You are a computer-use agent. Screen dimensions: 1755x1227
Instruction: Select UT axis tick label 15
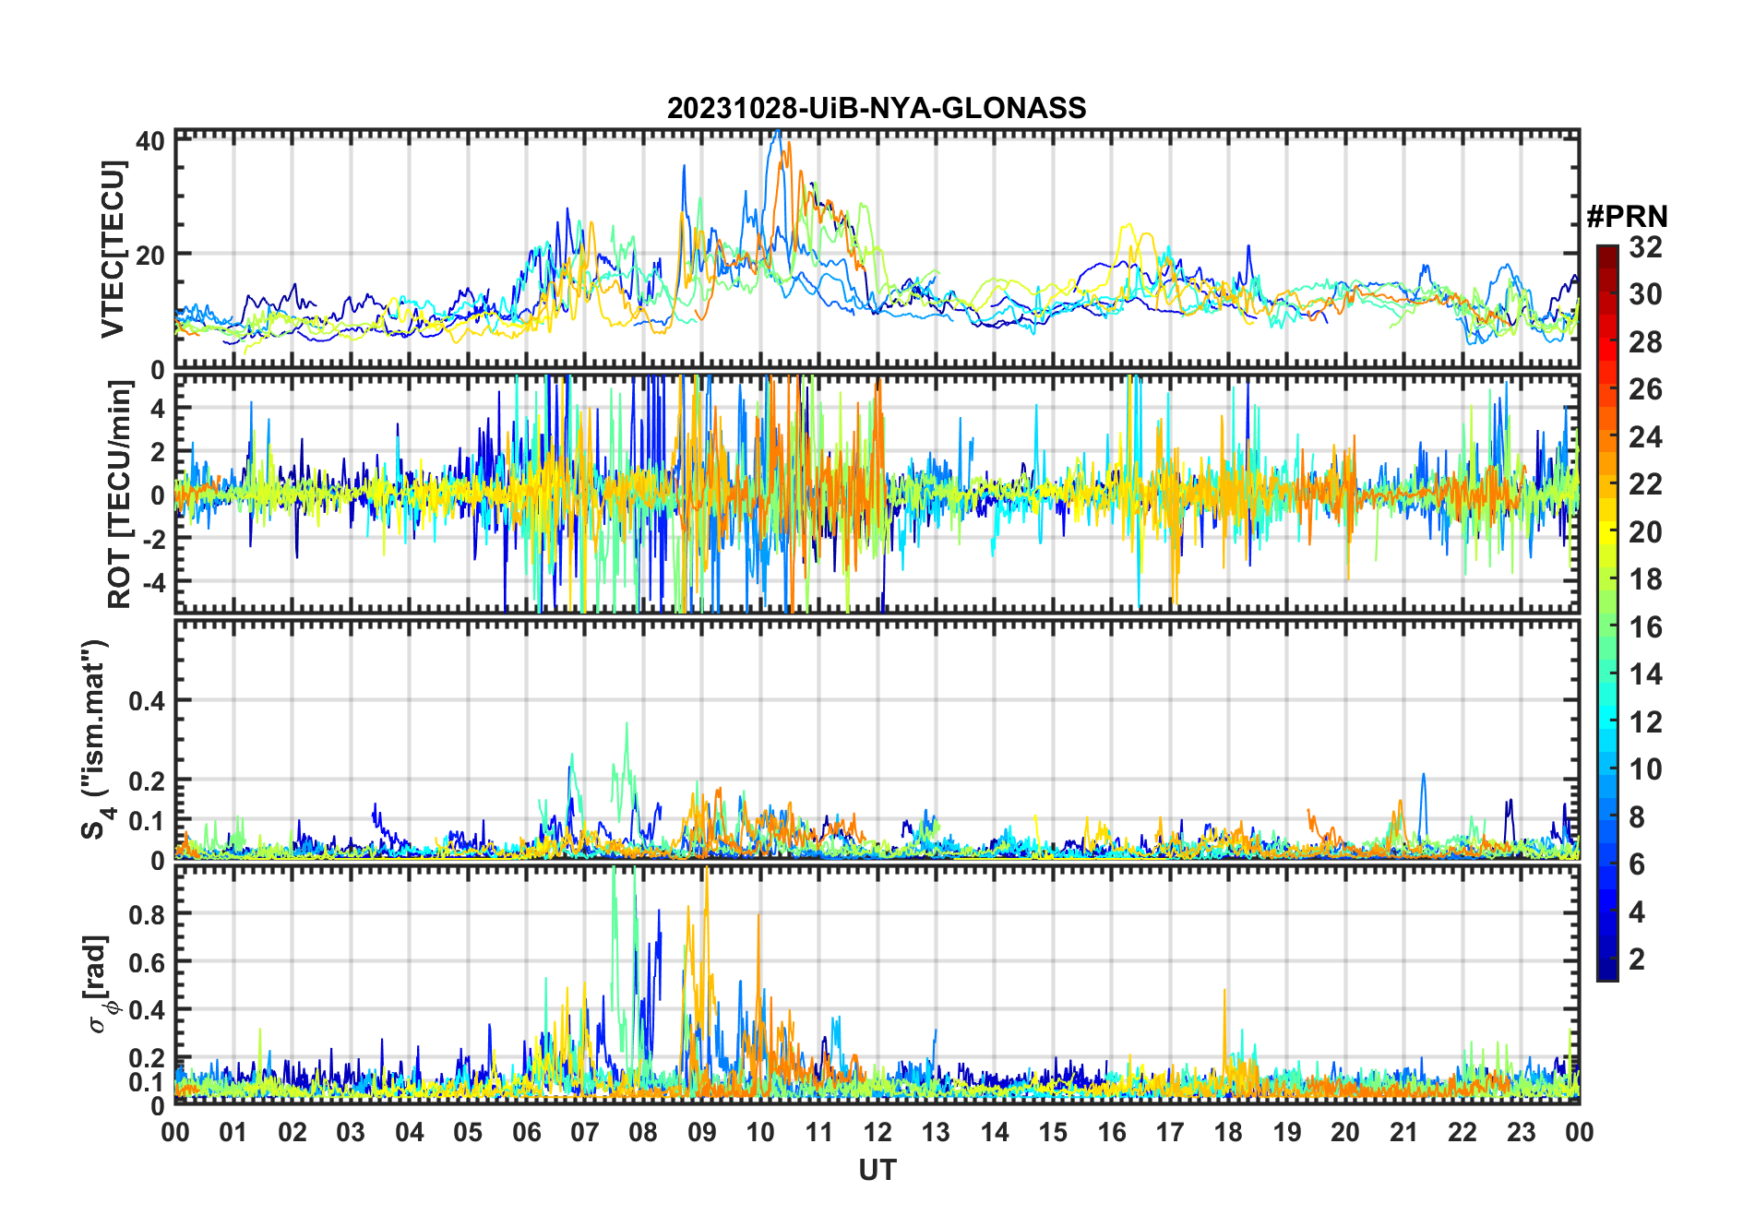tap(1053, 1132)
